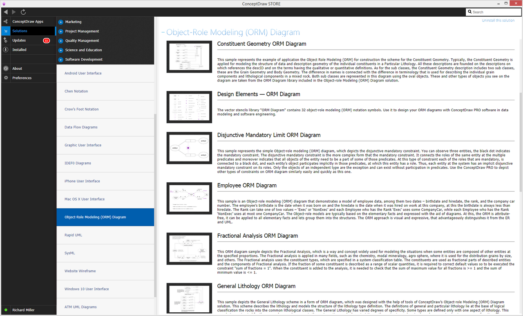Go forward with the right arrow

coord(14,12)
